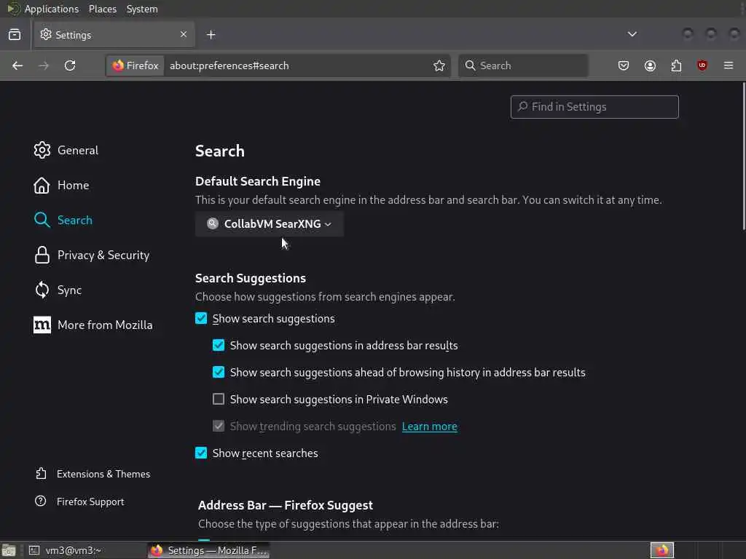
Task: Open the Firefox account icon
Action: pos(650,66)
